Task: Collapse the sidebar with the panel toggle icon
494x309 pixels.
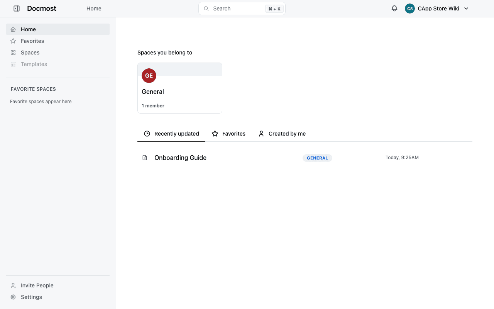Action: pyautogui.click(x=17, y=8)
